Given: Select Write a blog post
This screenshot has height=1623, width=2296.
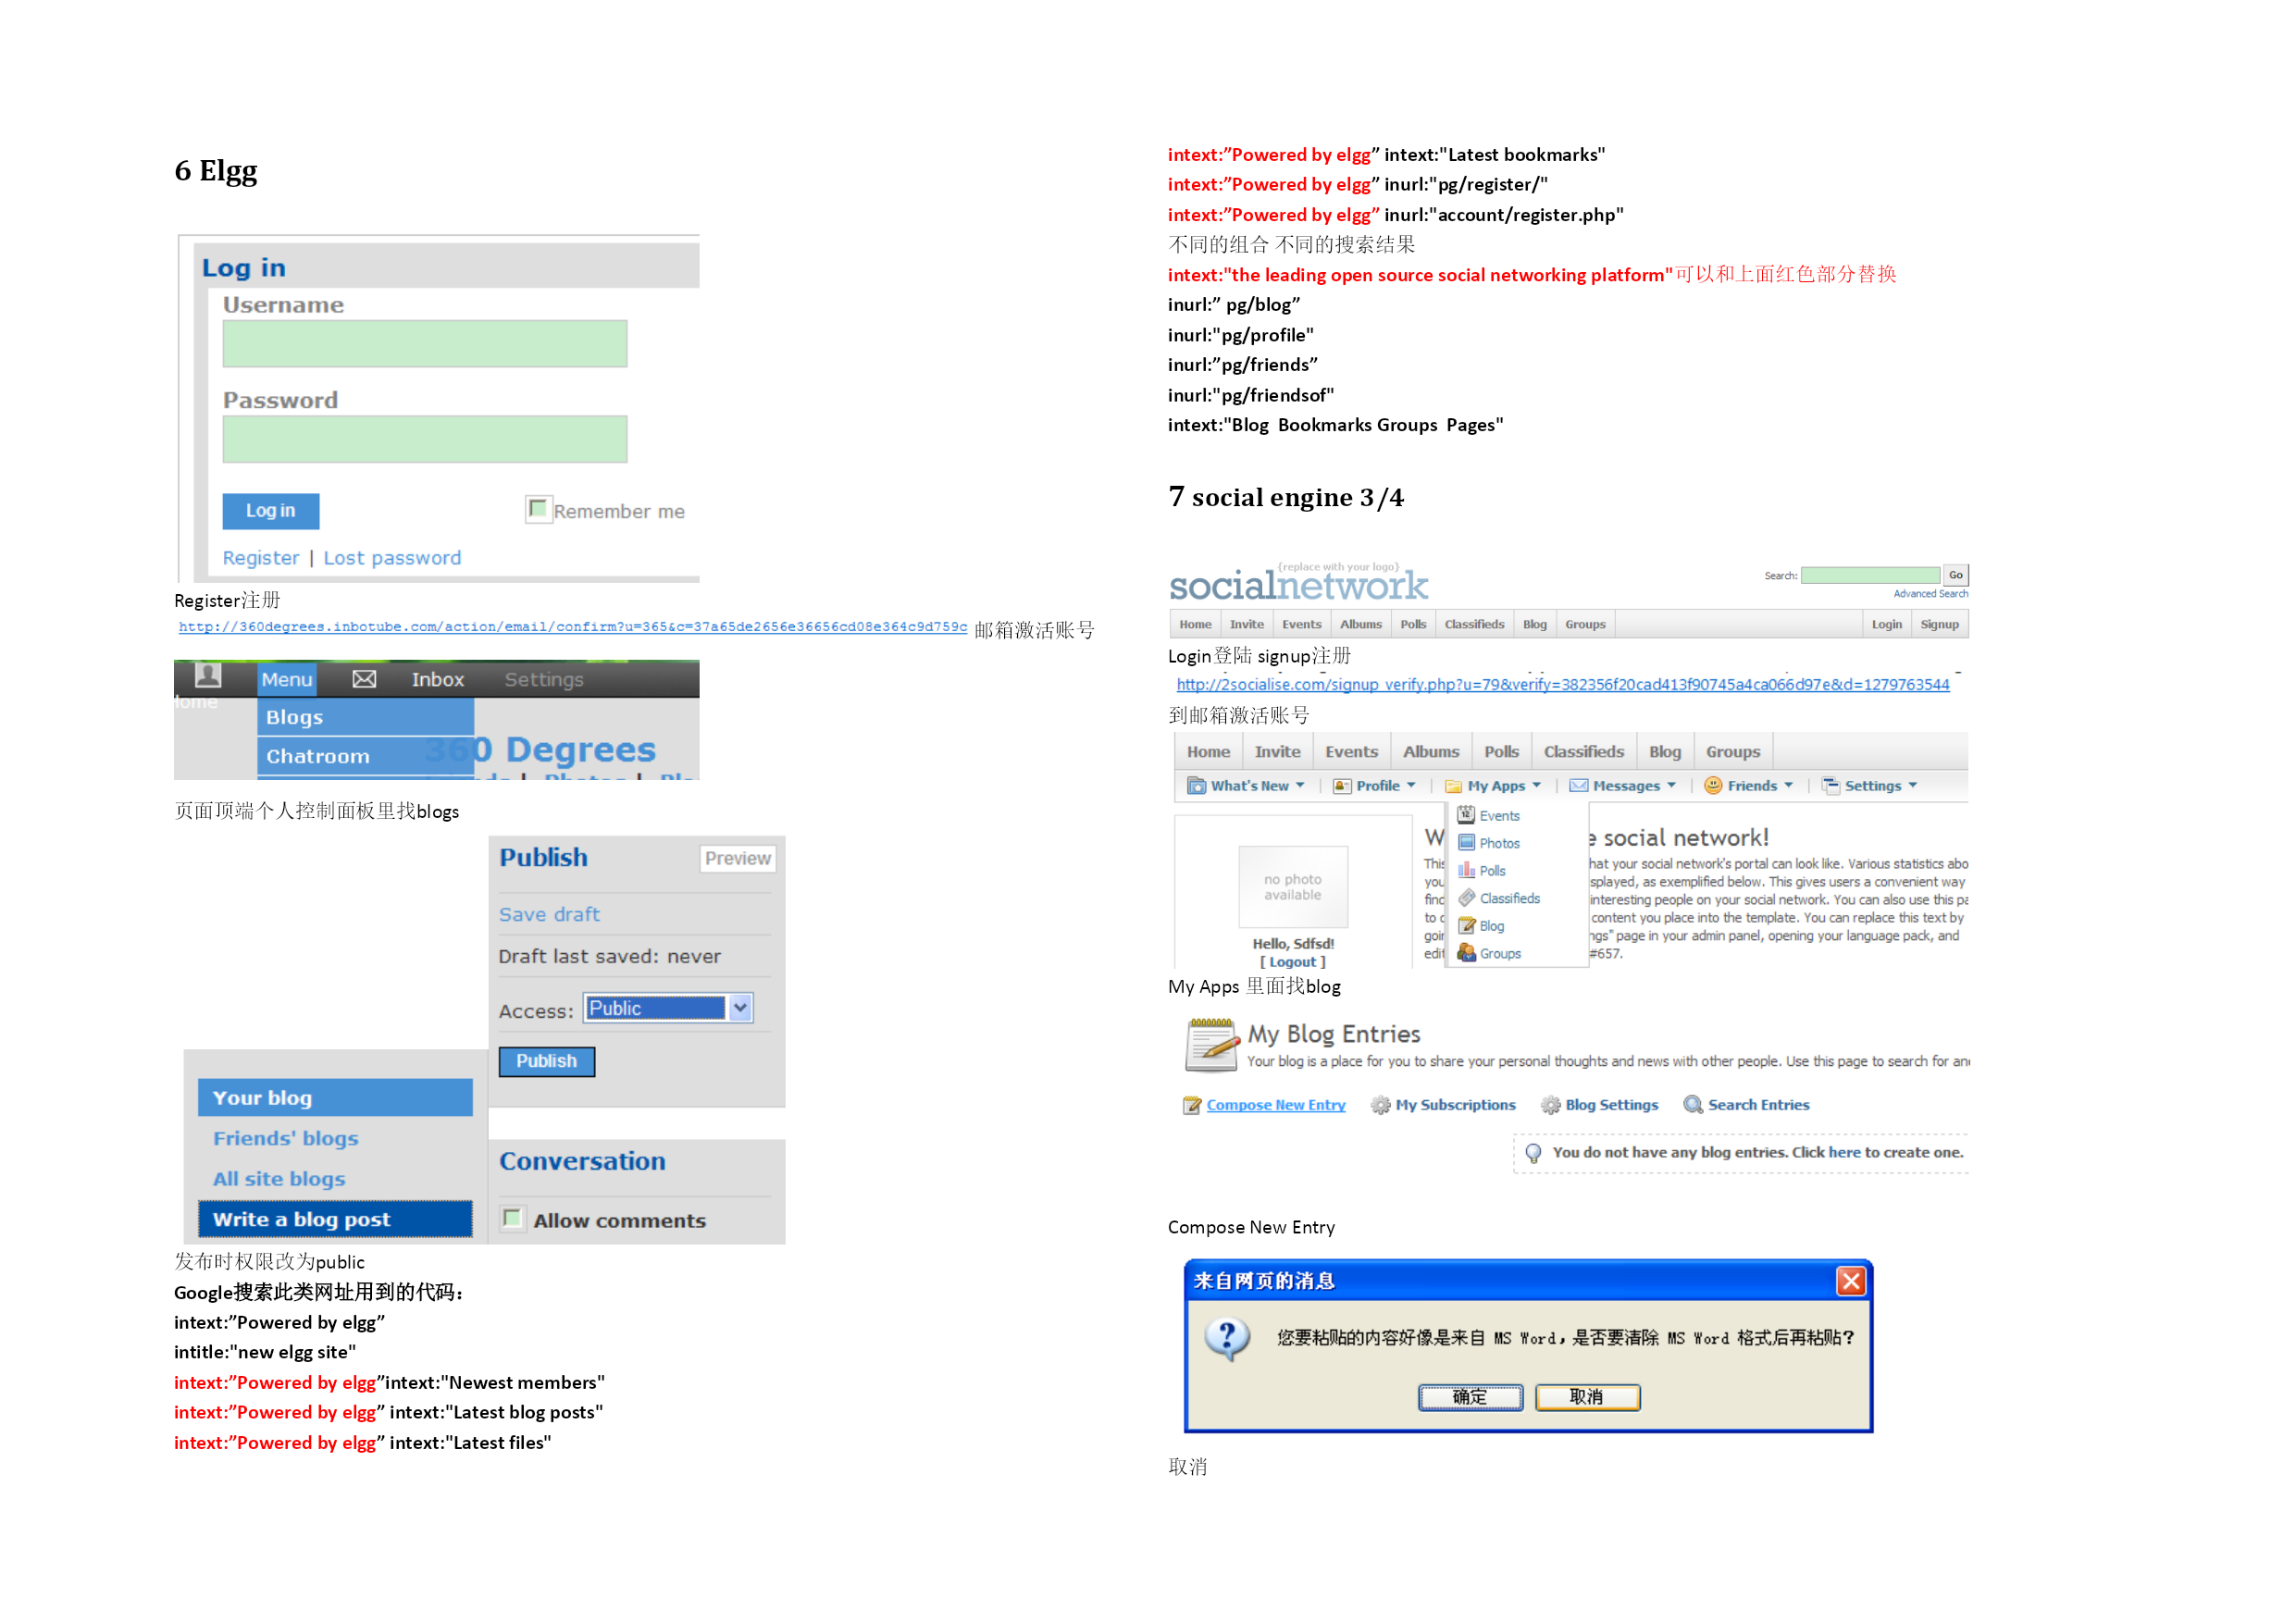Looking at the screenshot, I should 335,1219.
